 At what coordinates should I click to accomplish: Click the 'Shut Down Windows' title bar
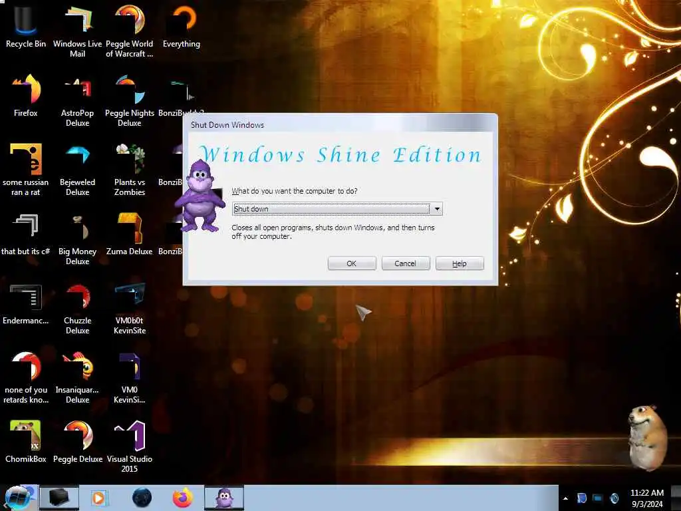click(340, 124)
